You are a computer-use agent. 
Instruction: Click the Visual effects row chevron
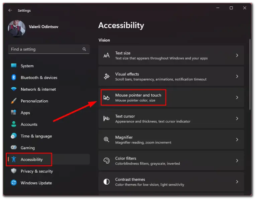pyautogui.click(x=237, y=76)
